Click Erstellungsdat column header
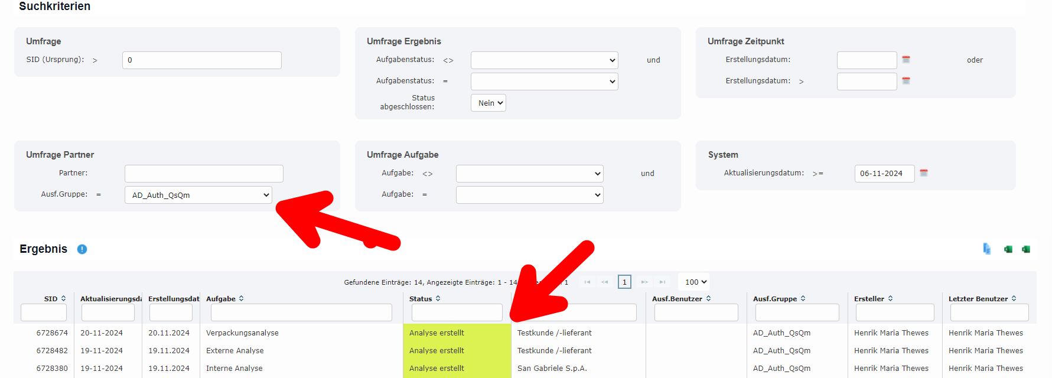 (174, 299)
